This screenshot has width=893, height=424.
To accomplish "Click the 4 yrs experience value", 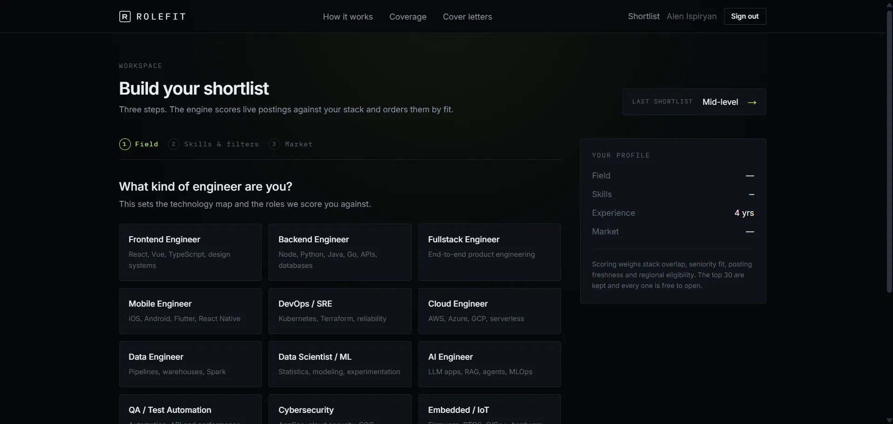I will click(x=744, y=213).
